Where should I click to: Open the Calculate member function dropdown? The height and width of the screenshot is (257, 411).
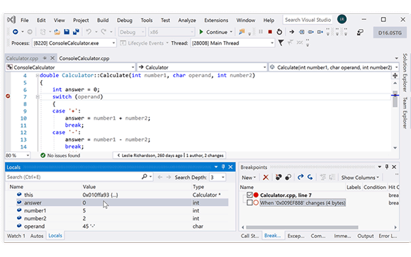pos(396,67)
